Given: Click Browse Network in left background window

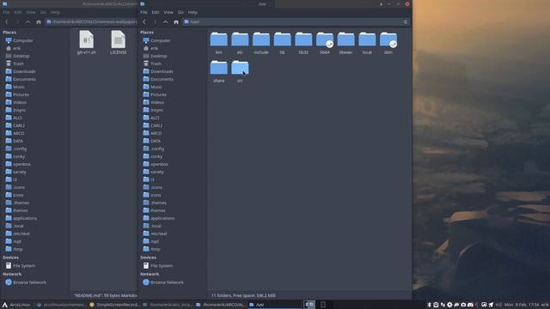Looking at the screenshot, I should [26, 282].
